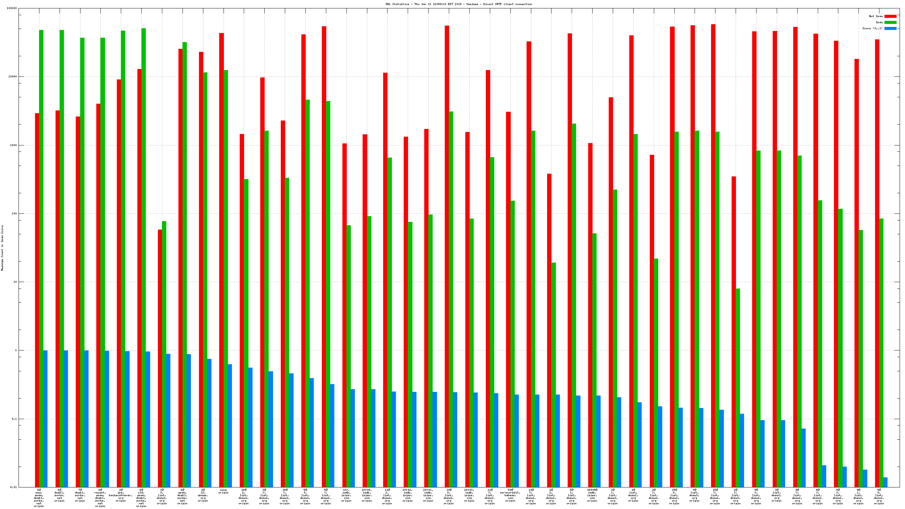Screen dimensions: 905x509
Task: Click the "Score (0..1)" legend text
Action: pyautogui.click(x=872, y=29)
